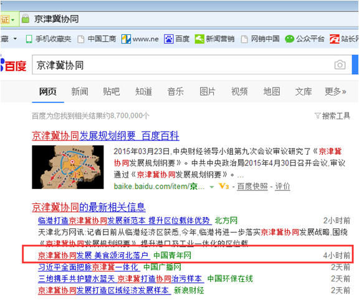Open the 站长 bookmark icon
Viewport: 359px width, 307px height.
point(335,39)
